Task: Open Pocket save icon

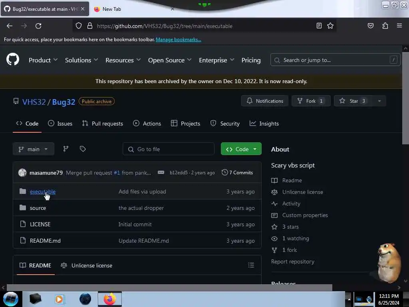Action: coord(370,26)
